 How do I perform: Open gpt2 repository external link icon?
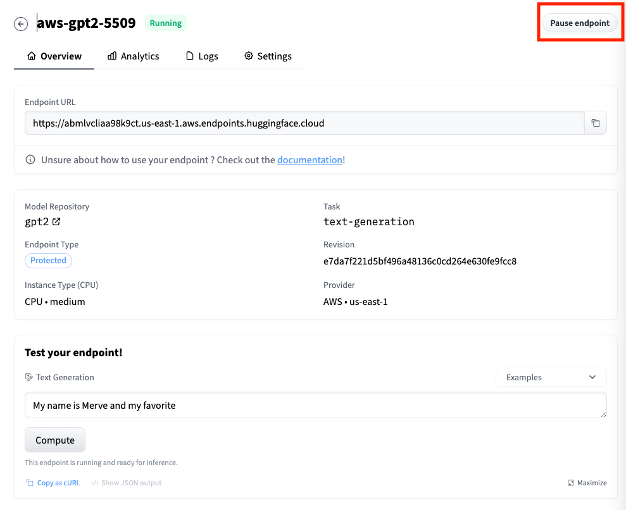pos(56,221)
